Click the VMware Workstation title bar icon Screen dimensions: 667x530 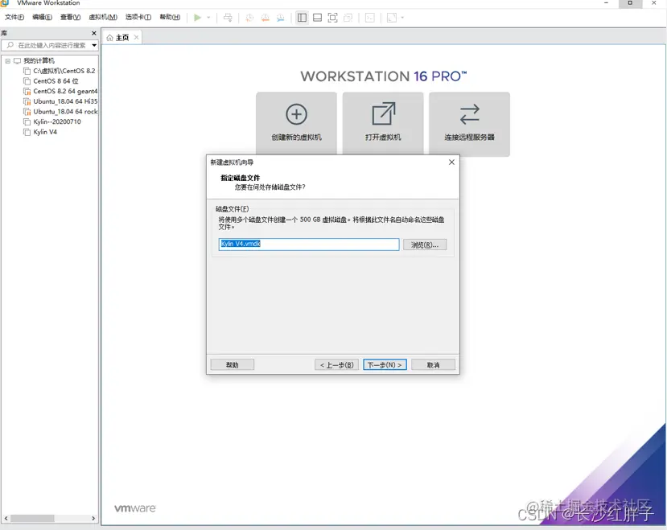coord(5,3)
